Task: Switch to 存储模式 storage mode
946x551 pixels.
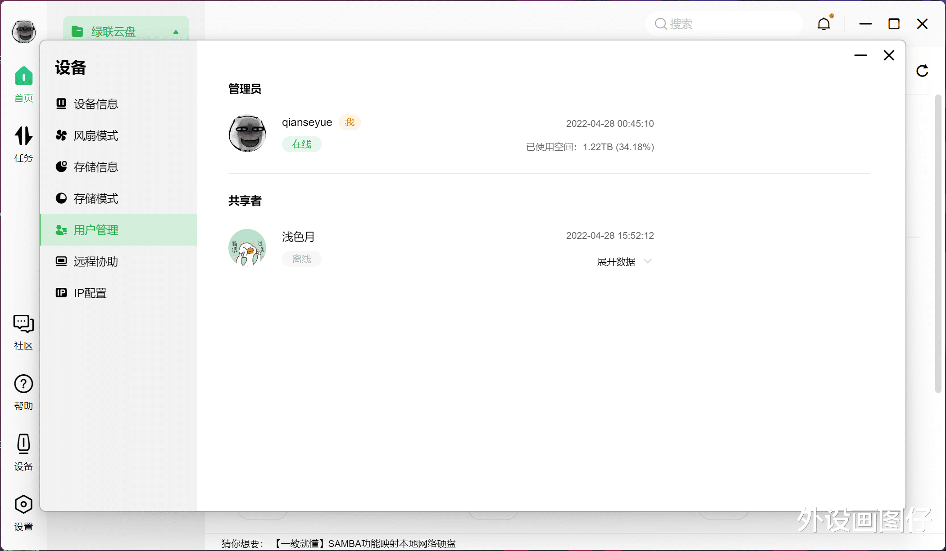Action: 96,198
